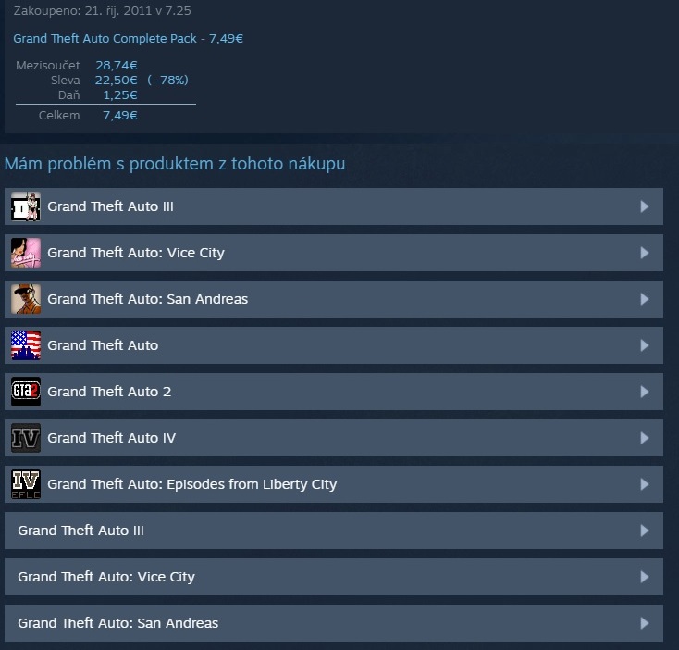Choose iconless Grand Theft Auto III entry
The image size is (679, 650).
point(334,531)
